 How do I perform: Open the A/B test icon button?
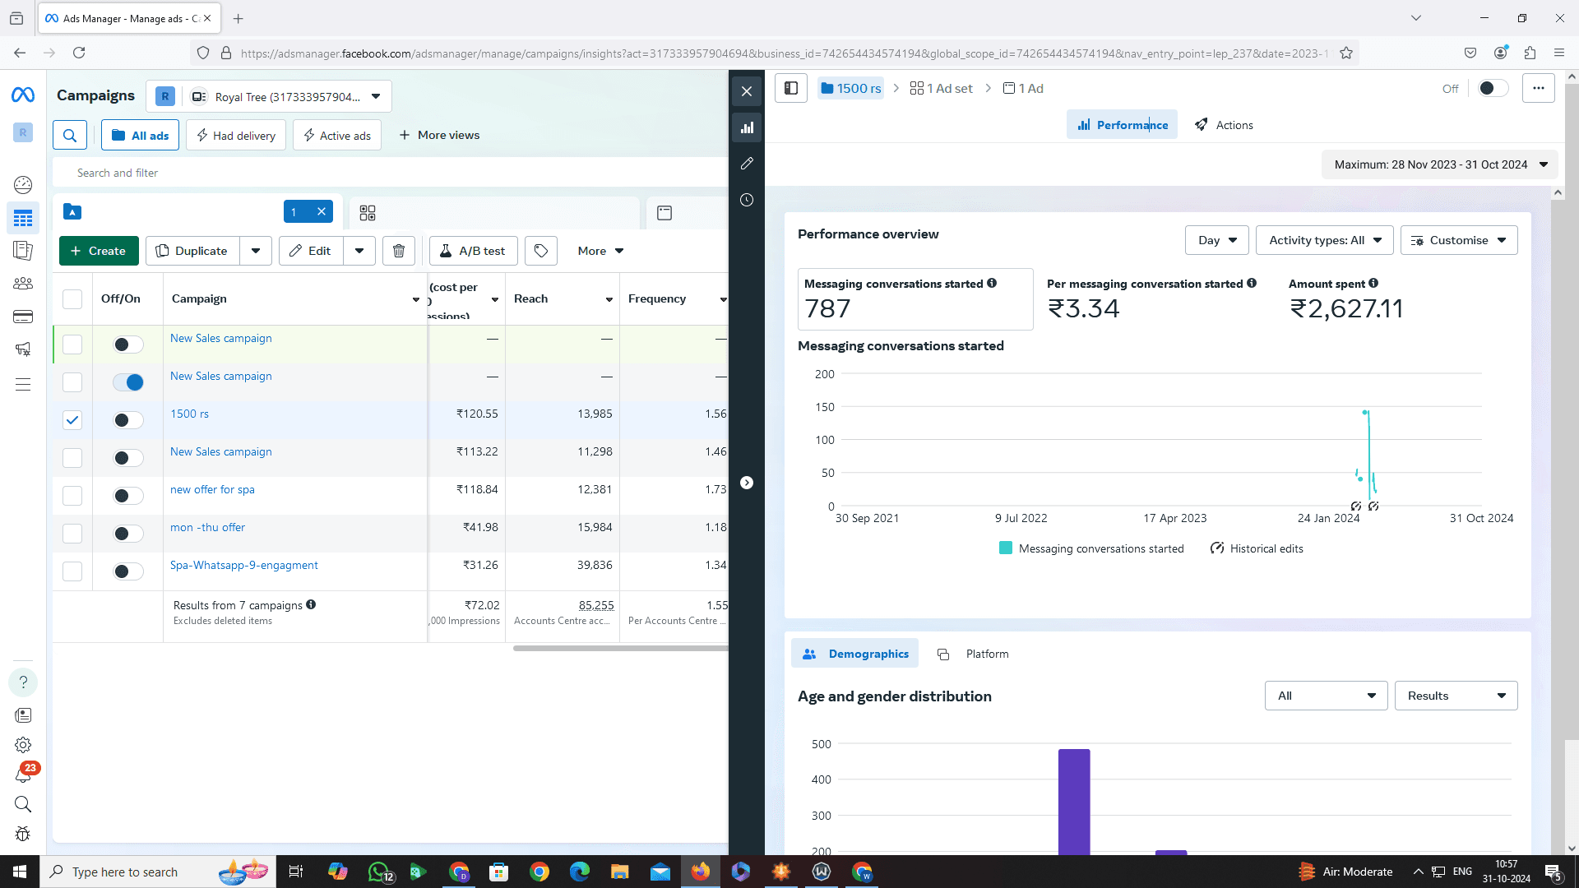pyautogui.click(x=474, y=251)
